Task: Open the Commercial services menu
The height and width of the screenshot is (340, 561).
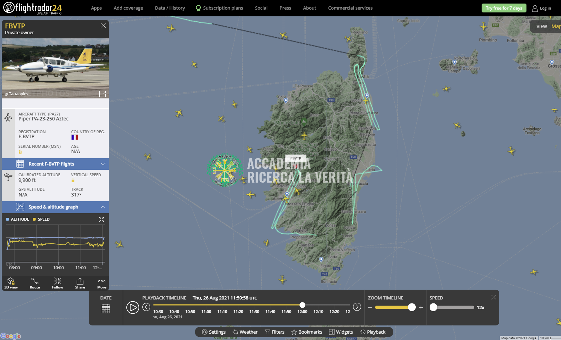Action: click(350, 8)
